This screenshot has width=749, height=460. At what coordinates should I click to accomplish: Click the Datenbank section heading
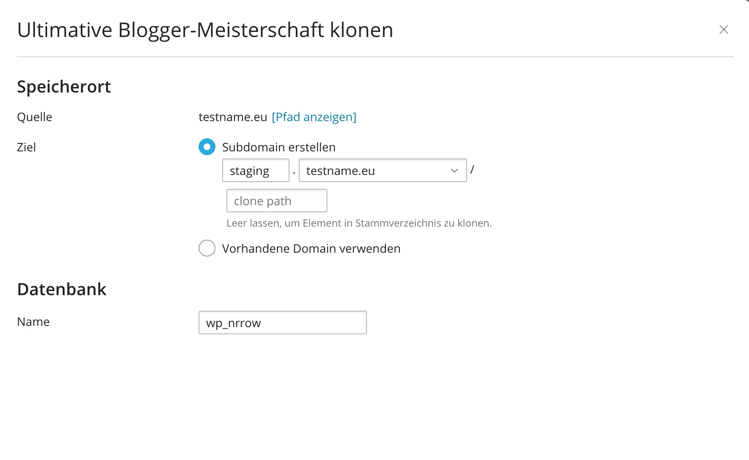coord(61,289)
